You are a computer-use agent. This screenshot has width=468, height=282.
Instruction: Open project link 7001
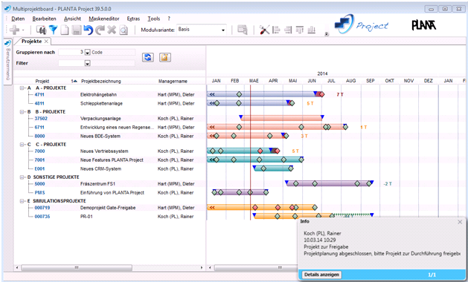pyautogui.click(x=39, y=160)
